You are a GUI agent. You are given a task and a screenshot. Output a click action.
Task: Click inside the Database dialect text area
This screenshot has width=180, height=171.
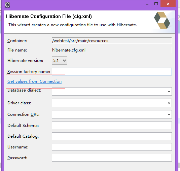(x=109, y=92)
